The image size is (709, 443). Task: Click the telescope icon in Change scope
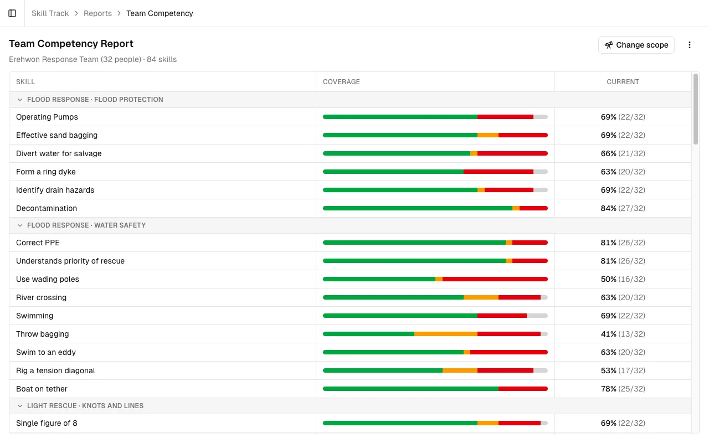(x=609, y=45)
